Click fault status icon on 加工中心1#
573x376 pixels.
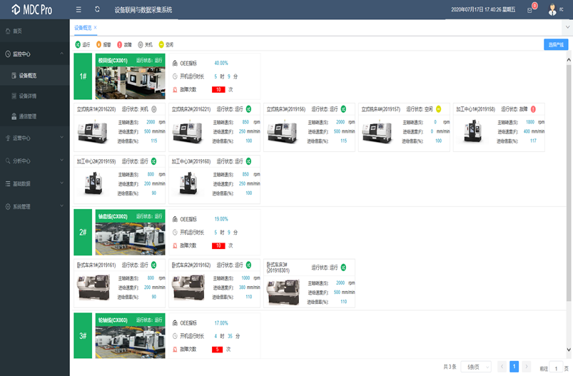534,109
